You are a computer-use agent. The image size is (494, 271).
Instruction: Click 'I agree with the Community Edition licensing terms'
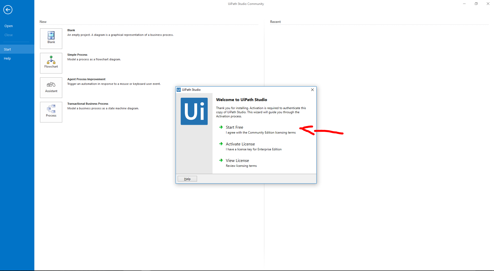pyautogui.click(x=261, y=133)
